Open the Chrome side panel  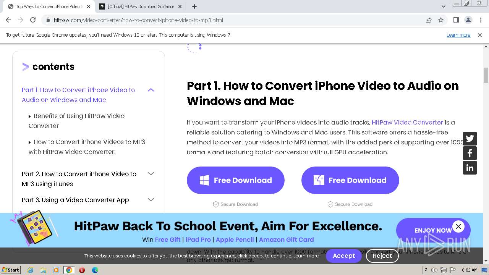click(x=456, y=20)
